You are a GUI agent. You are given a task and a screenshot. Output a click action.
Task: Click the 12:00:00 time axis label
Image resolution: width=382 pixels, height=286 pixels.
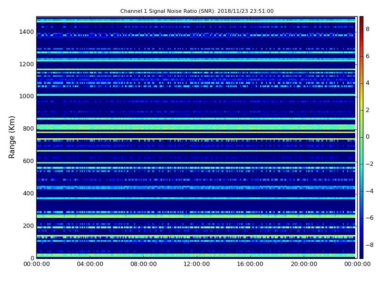point(197,264)
